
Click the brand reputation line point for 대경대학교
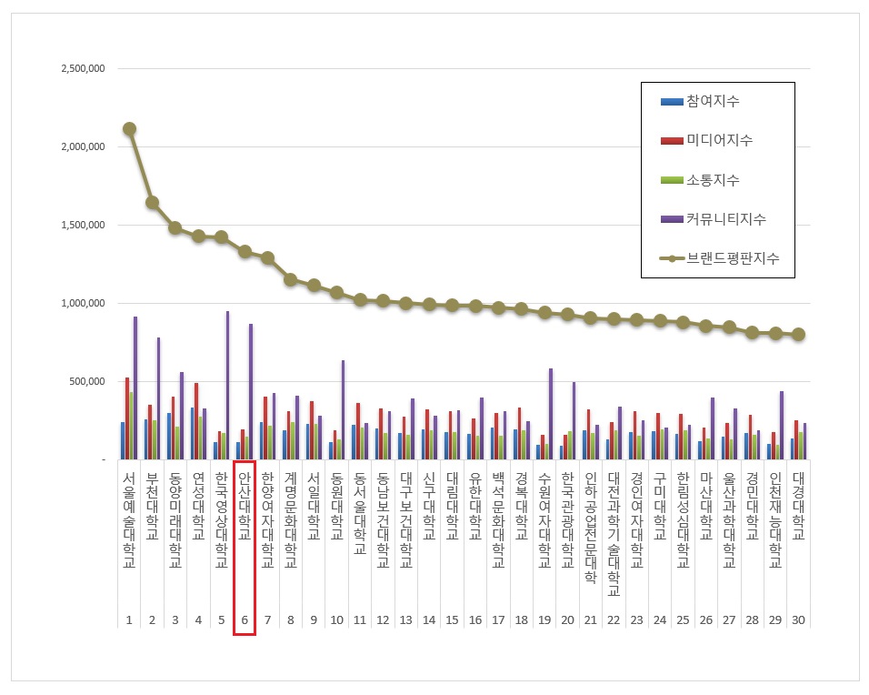[x=798, y=335]
